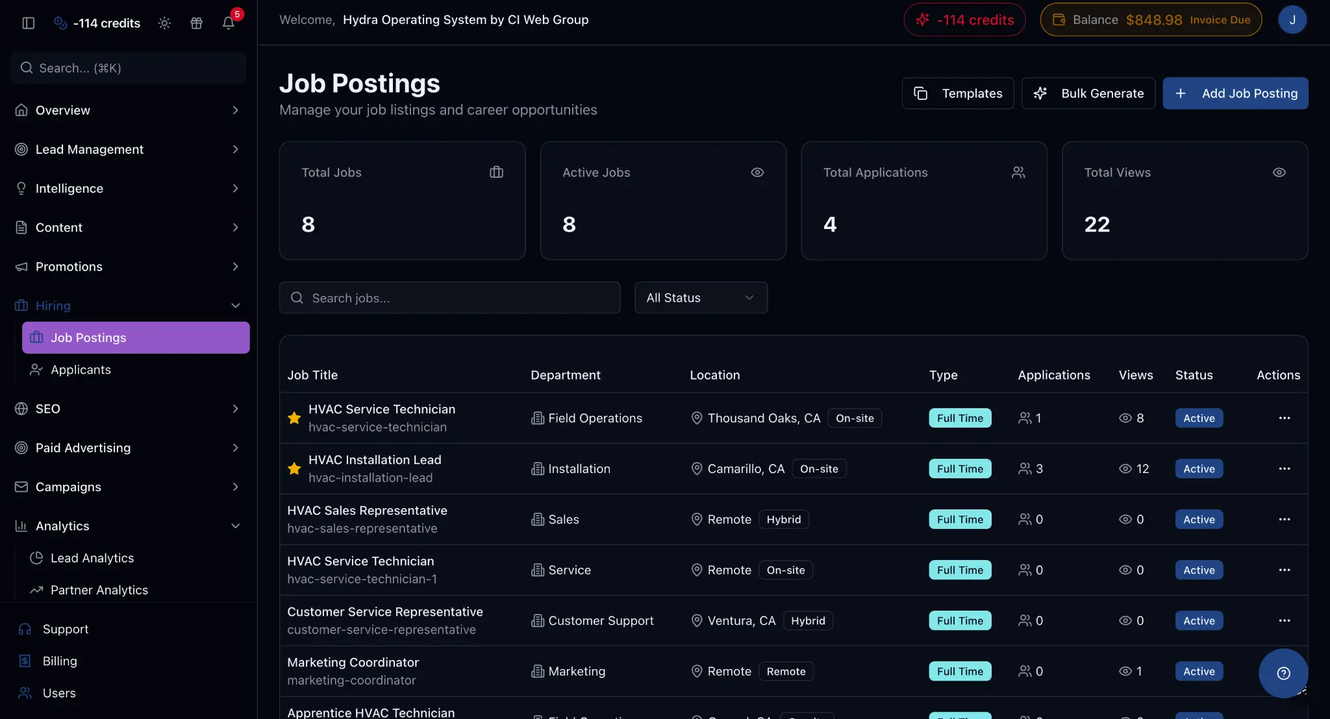Click the Marketing Coordinator title
The image size is (1330, 719).
(x=353, y=663)
